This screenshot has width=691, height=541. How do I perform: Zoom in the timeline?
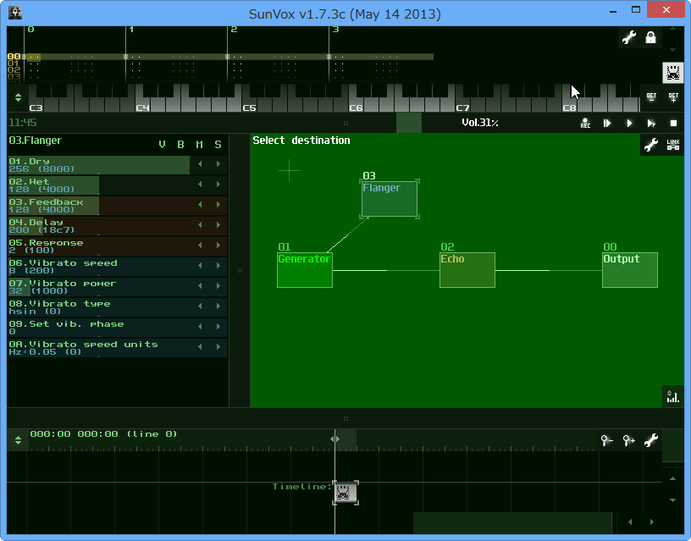(629, 439)
